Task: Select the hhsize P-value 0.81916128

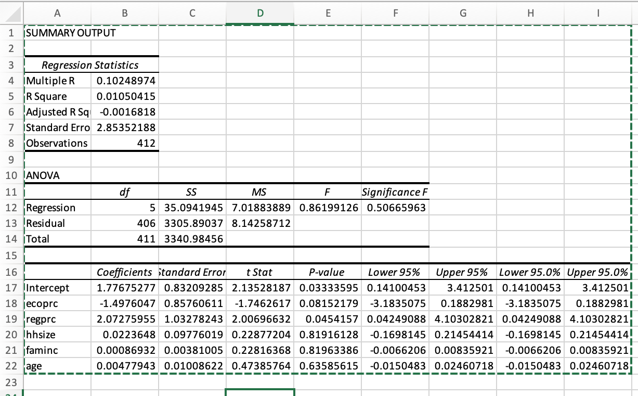Action: click(328, 335)
